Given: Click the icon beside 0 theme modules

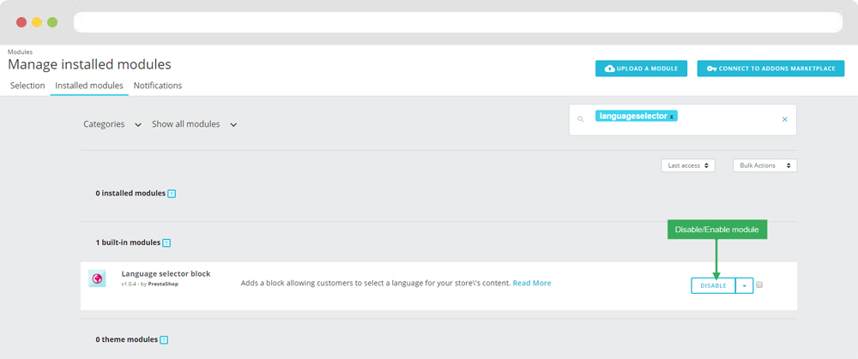Looking at the screenshot, I should (164, 340).
